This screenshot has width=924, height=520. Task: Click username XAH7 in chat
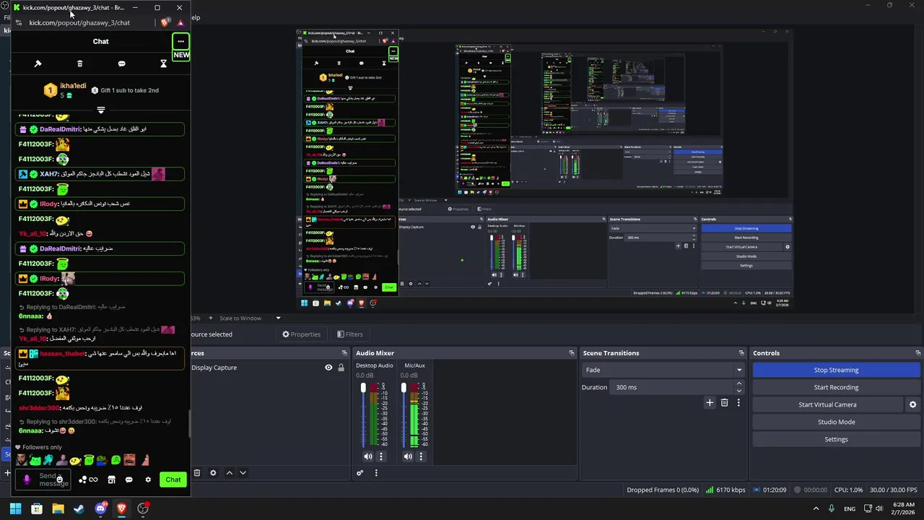(49, 174)
